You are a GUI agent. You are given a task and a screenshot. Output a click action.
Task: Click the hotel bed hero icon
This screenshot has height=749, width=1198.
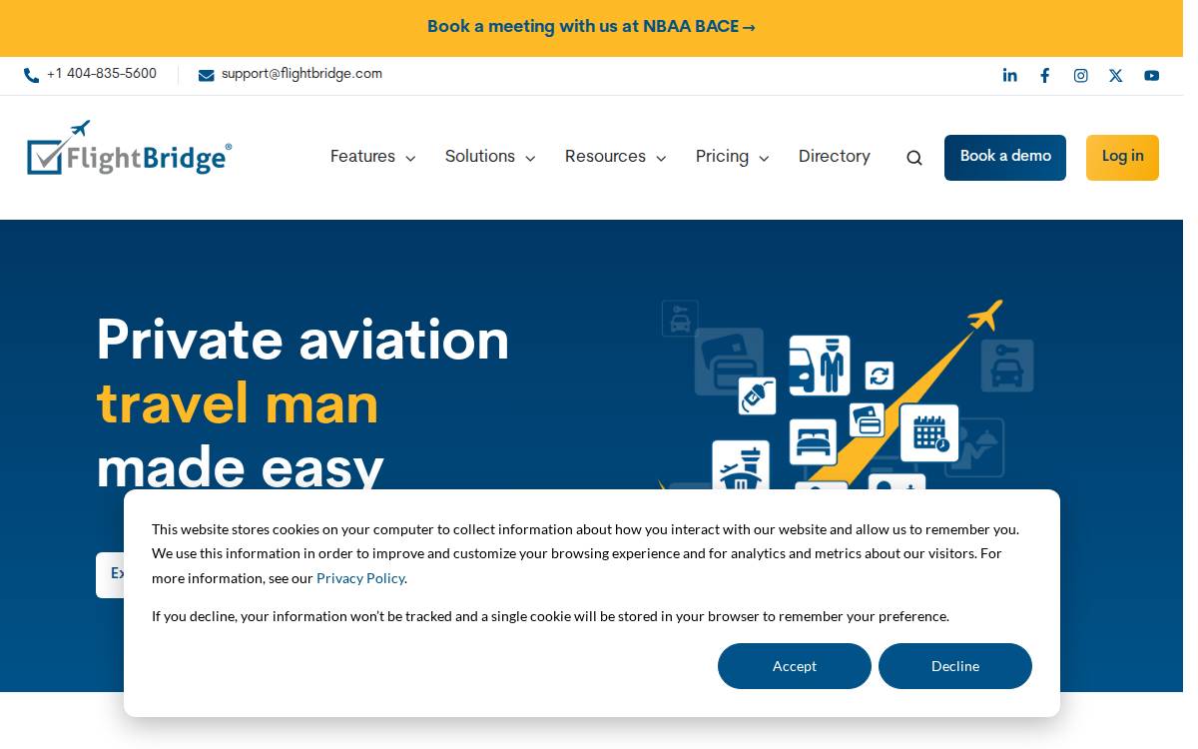(x=814, y=441)
